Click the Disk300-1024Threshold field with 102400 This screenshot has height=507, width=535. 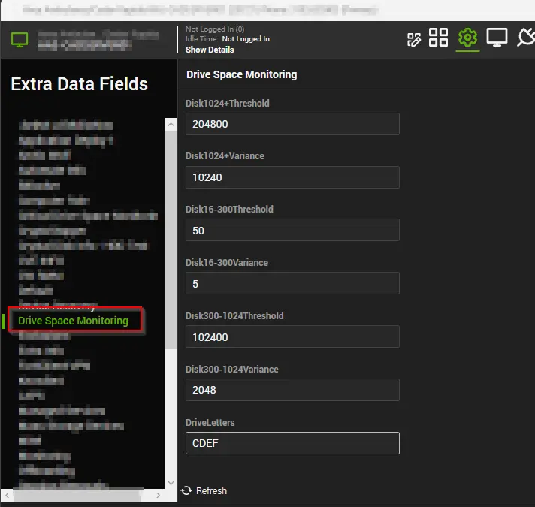click(292, 336)
